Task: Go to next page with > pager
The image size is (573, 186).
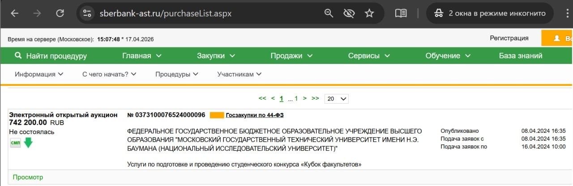Action: tap(305, 98)
